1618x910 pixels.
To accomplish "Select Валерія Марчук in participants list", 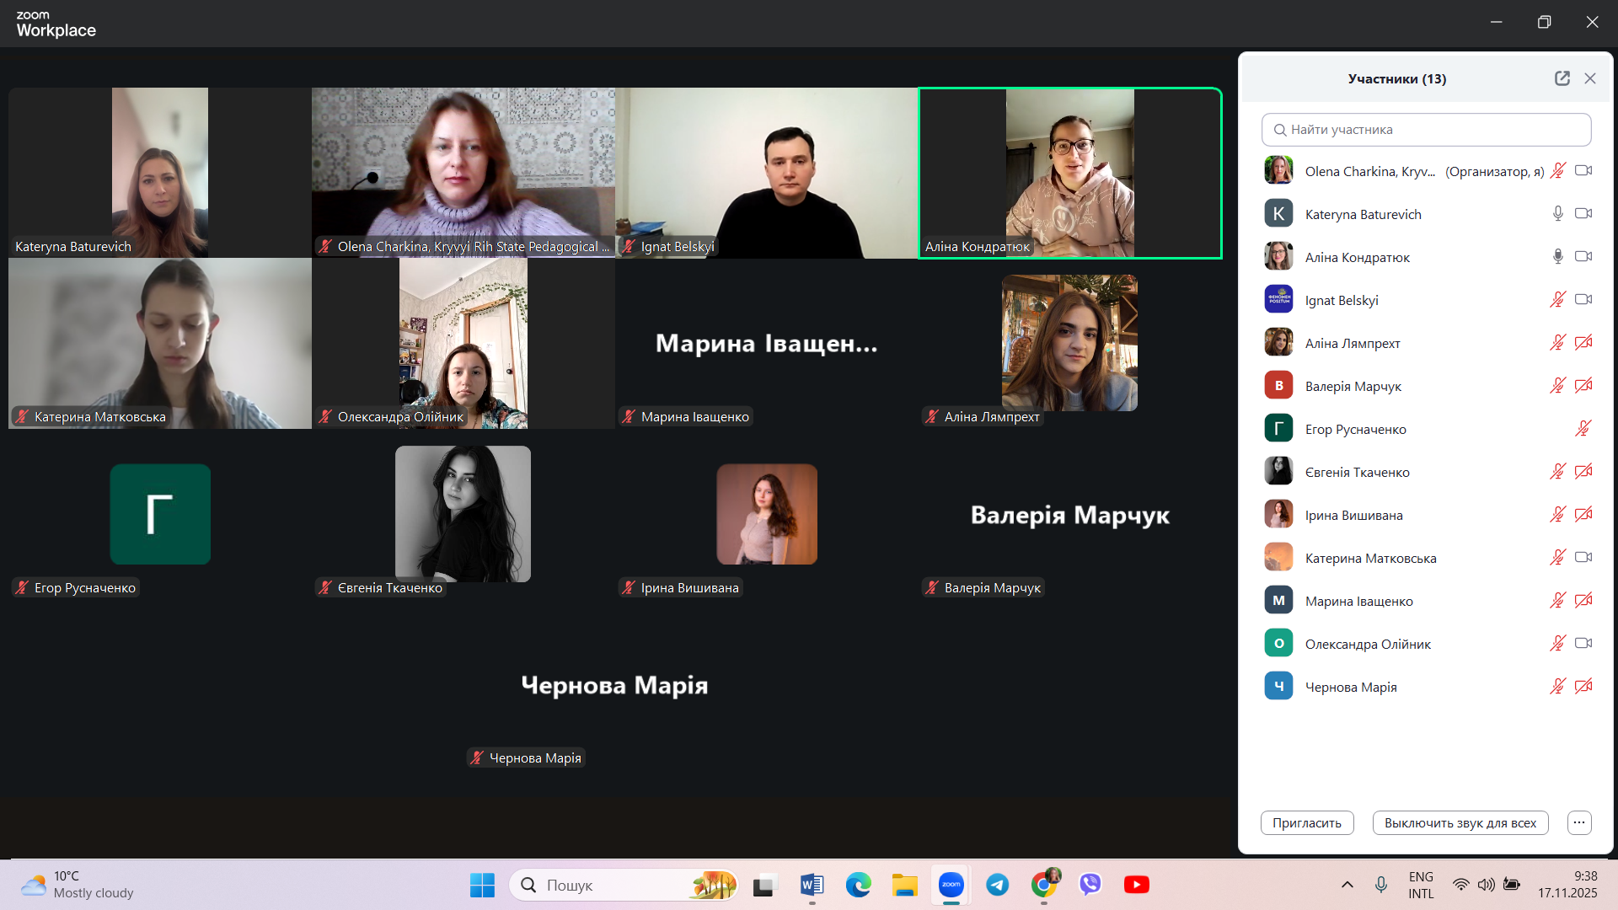I will pyautogui.click(x=1353, y=386).
